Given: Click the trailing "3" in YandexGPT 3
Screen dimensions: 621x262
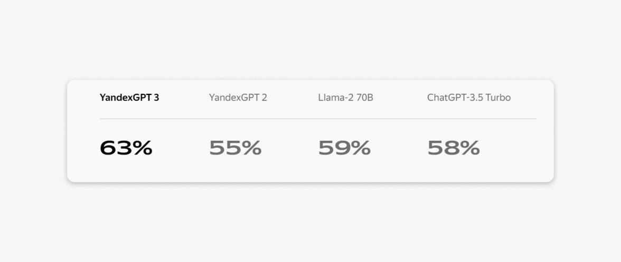Looking at the screenshot, I should click(x=156, y=98).
